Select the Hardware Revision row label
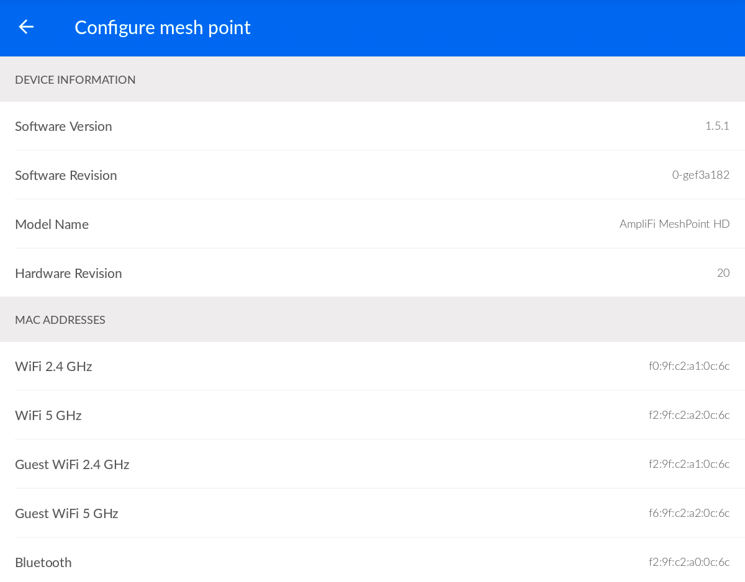The image size is (745, 582). click(68, 273)
